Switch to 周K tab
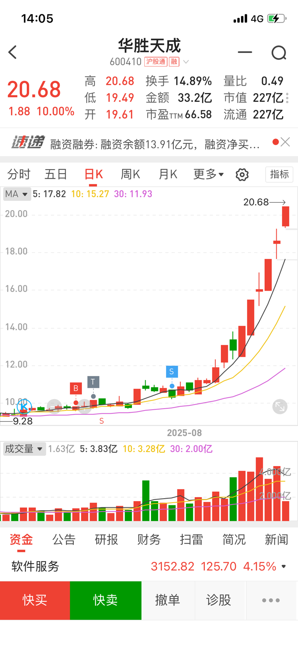The height and width of the screenshot is (647, 298). pyautogui.click(x=130, y=174)
